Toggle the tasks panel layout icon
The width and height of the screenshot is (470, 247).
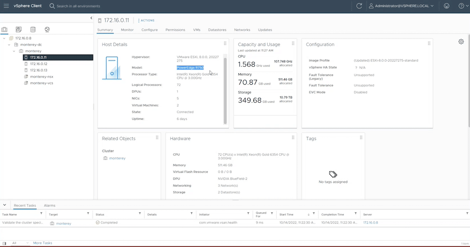(4, 243)
